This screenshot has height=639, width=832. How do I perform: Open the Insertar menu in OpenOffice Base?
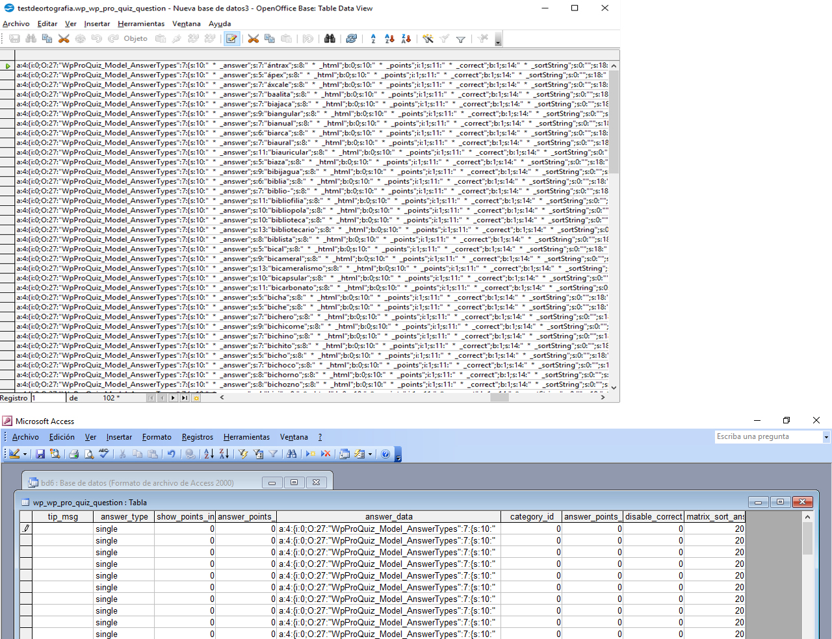[x=97, y=23]
